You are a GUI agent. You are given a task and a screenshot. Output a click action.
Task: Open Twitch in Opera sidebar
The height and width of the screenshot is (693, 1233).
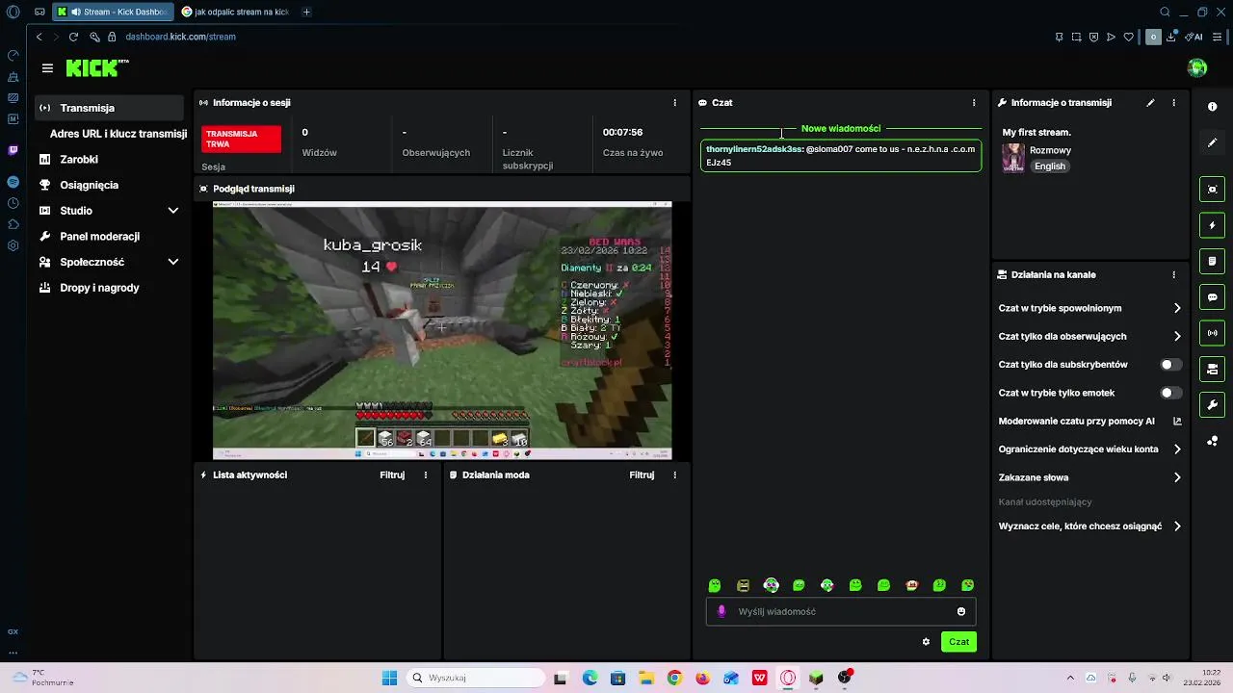(13, 150)
